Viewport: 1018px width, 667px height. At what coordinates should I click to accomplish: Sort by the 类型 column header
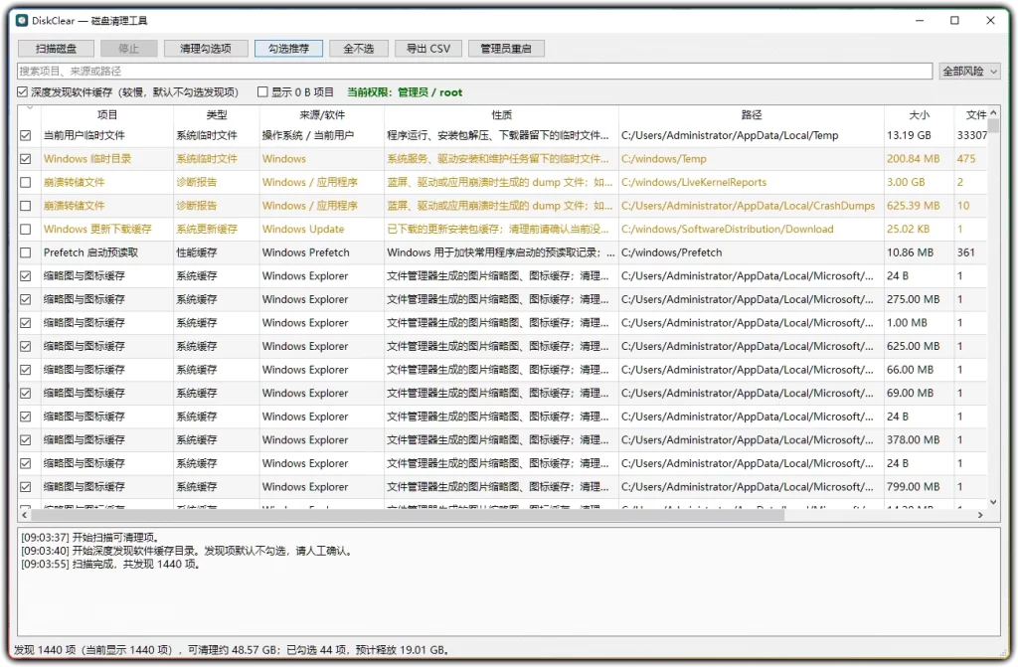click(x=216, y=115)
